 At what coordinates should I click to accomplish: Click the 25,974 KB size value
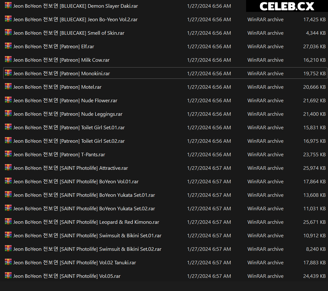pos(314,168)
